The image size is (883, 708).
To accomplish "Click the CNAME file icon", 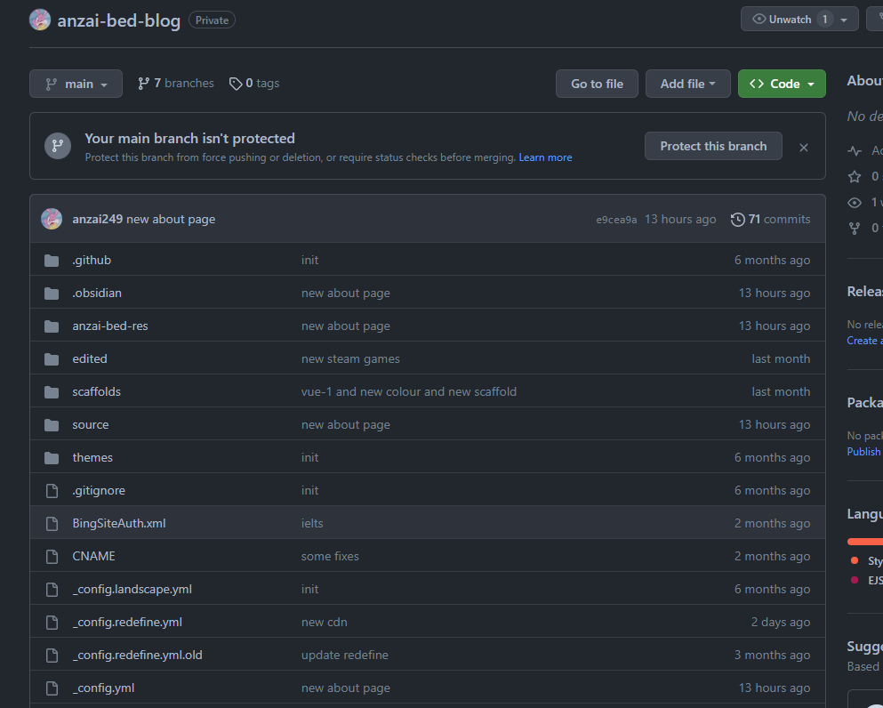I will (52, 557).
